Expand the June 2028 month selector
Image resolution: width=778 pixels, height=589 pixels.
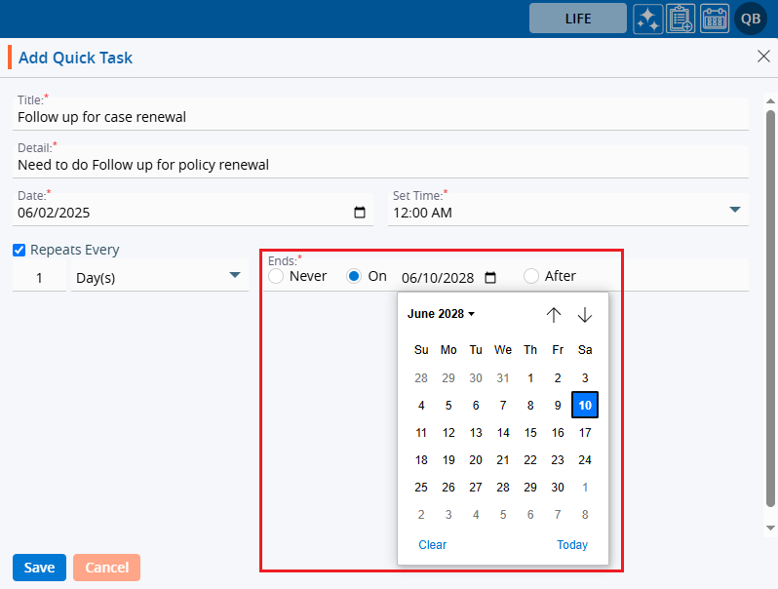coord(441,314)
